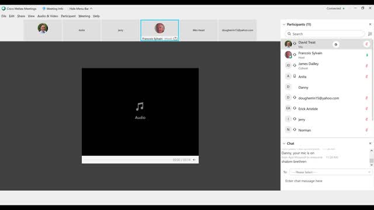
Task: Collapse the Chat panel chevron
Action: click(284, 143)
